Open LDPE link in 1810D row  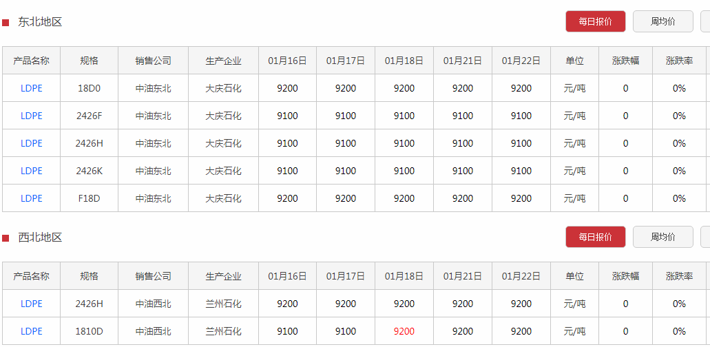coord(31,331)
